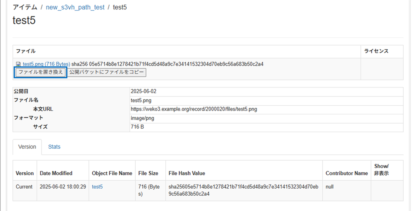Click the 公開日 value 2025-06-02
This screenshot has width=415, height=211.
(144, 91)
